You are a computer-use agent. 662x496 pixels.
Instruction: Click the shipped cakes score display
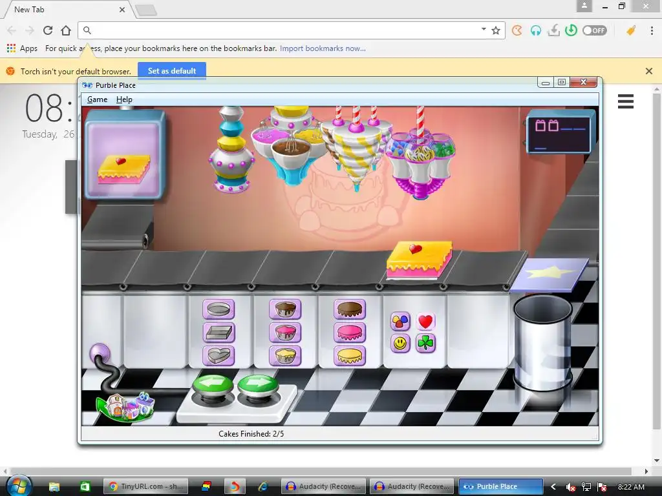(561, 132)
